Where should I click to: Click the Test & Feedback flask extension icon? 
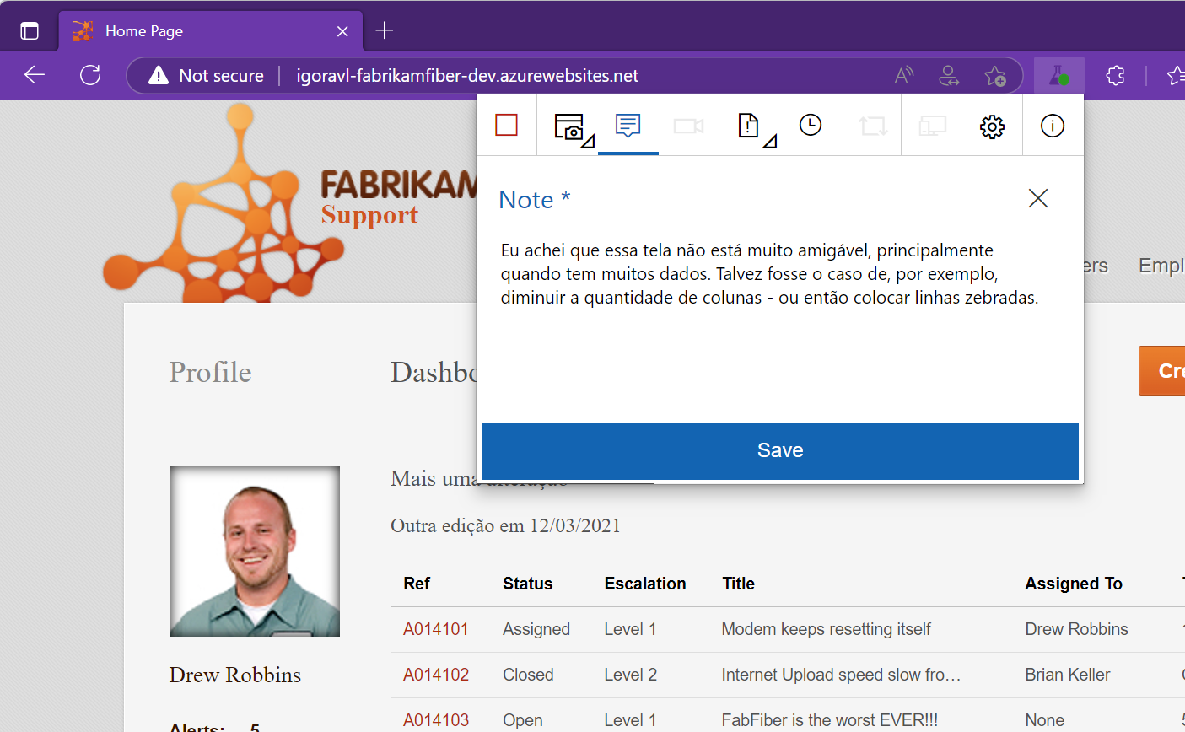[1058, 76]
